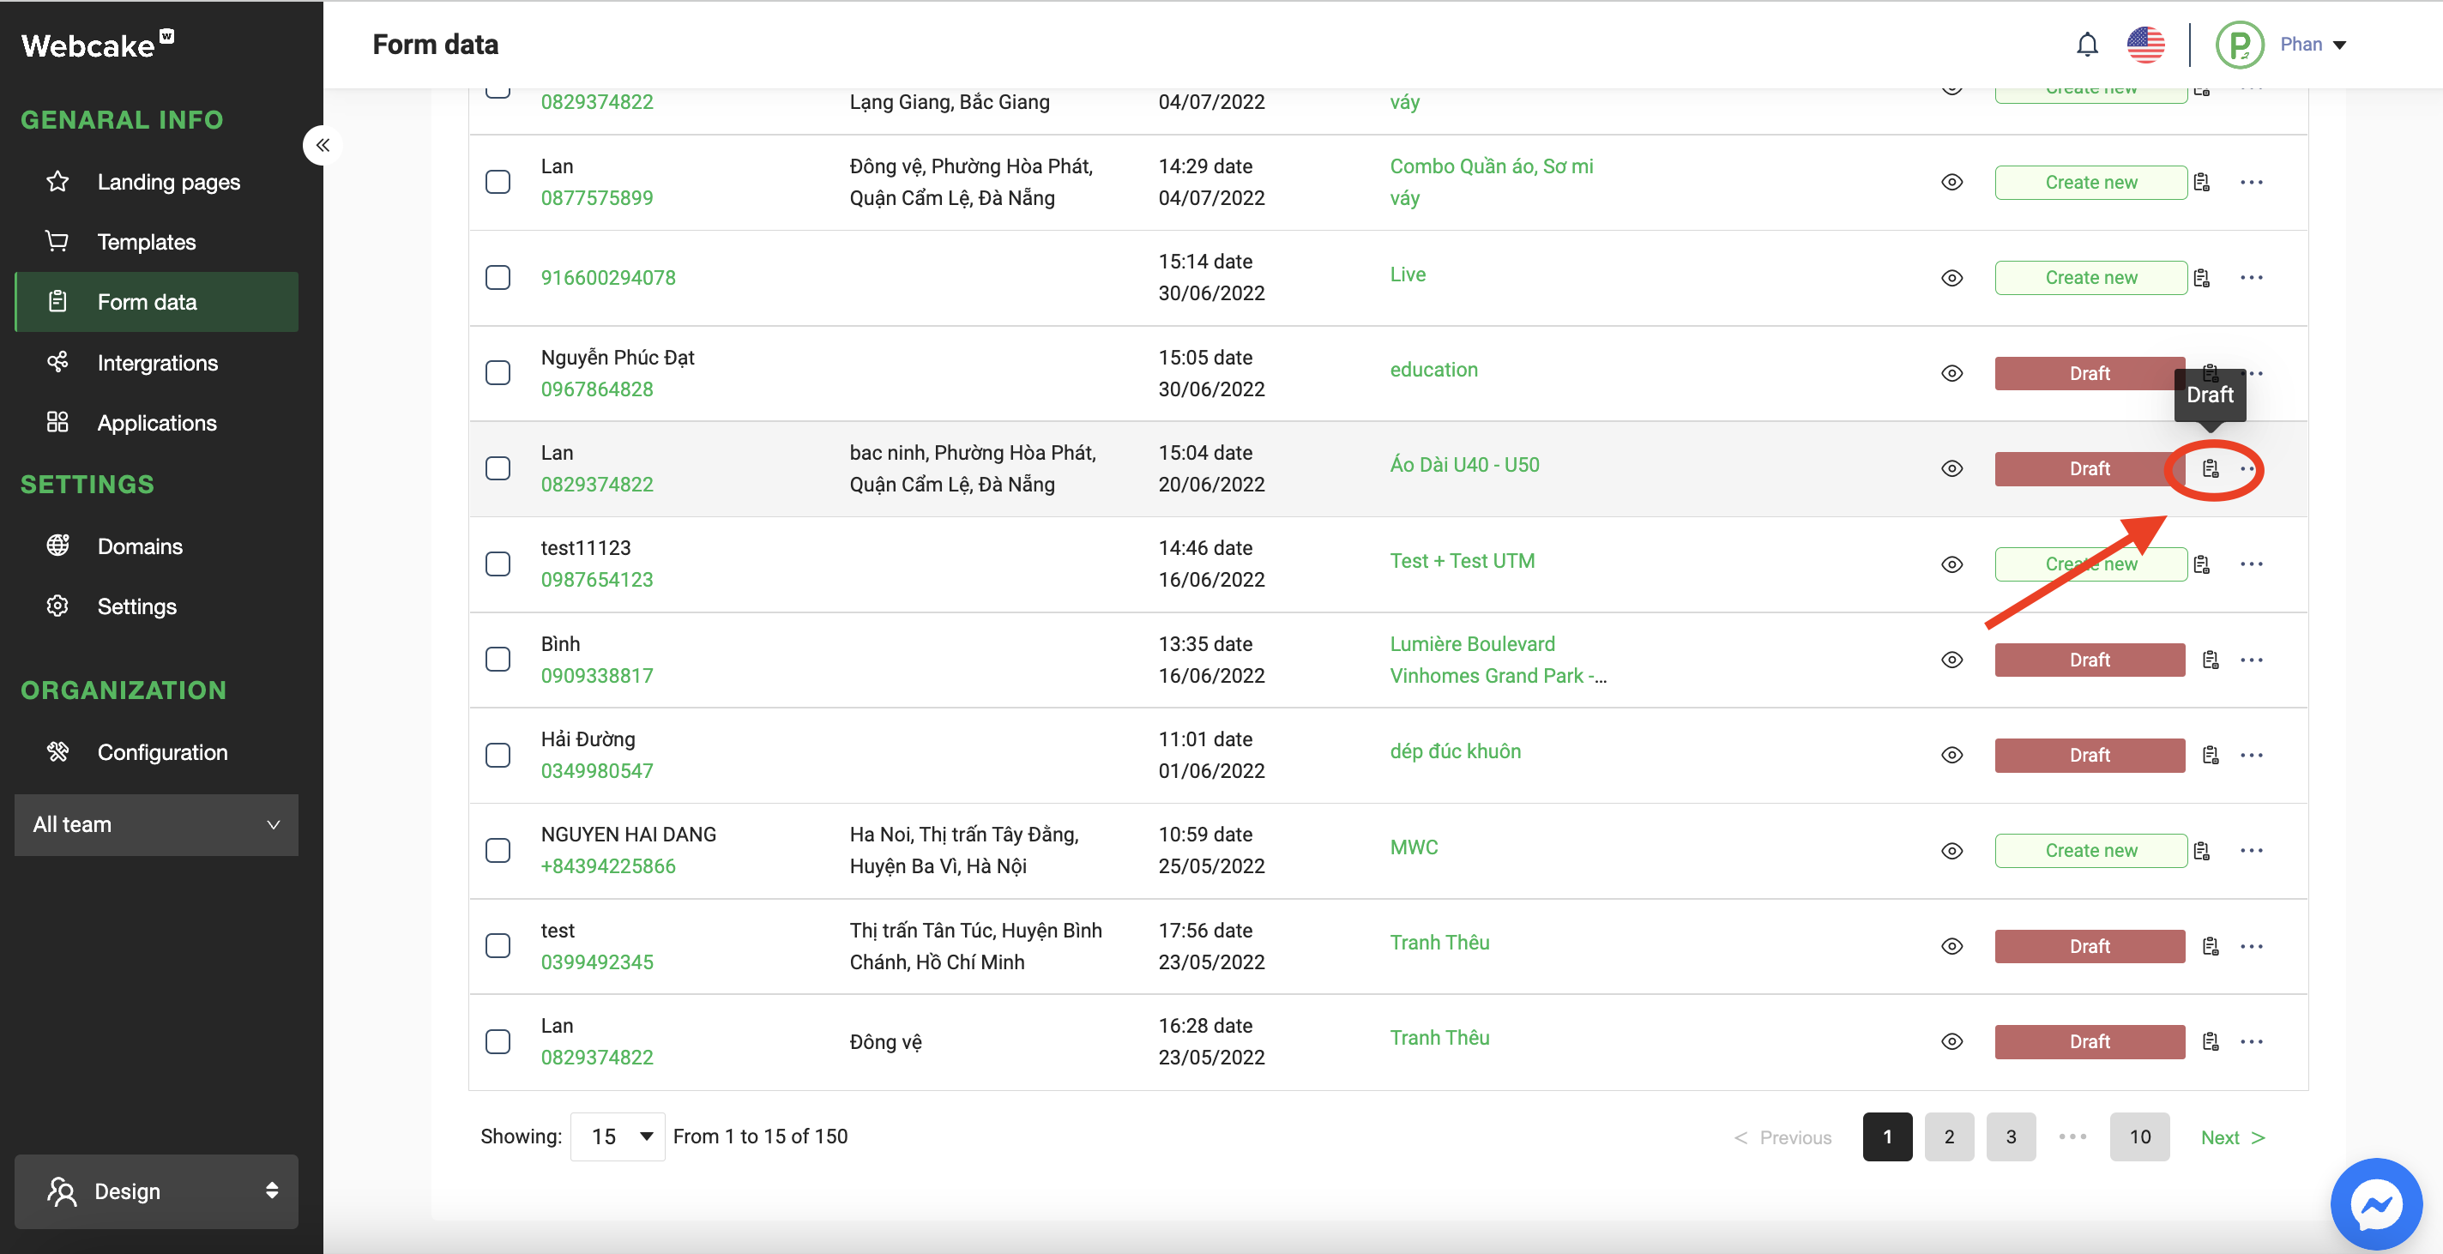Open the Tranh Thêu link in the Đông vệ row
This screenshot has height=1254, width=2443.
pos(1439,1038)
